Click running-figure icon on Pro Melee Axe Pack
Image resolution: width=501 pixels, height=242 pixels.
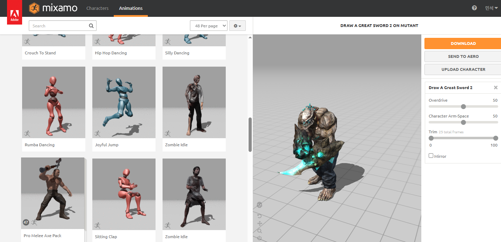pos(34,222)
